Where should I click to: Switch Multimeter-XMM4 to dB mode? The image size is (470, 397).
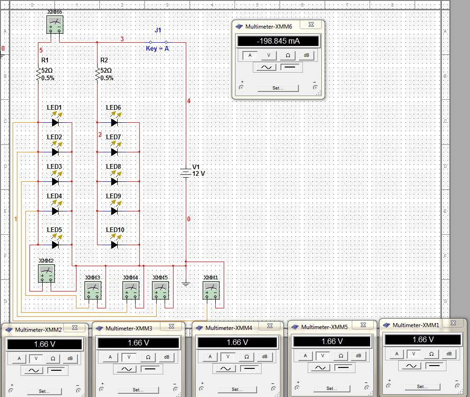click(x=265, y=357)
